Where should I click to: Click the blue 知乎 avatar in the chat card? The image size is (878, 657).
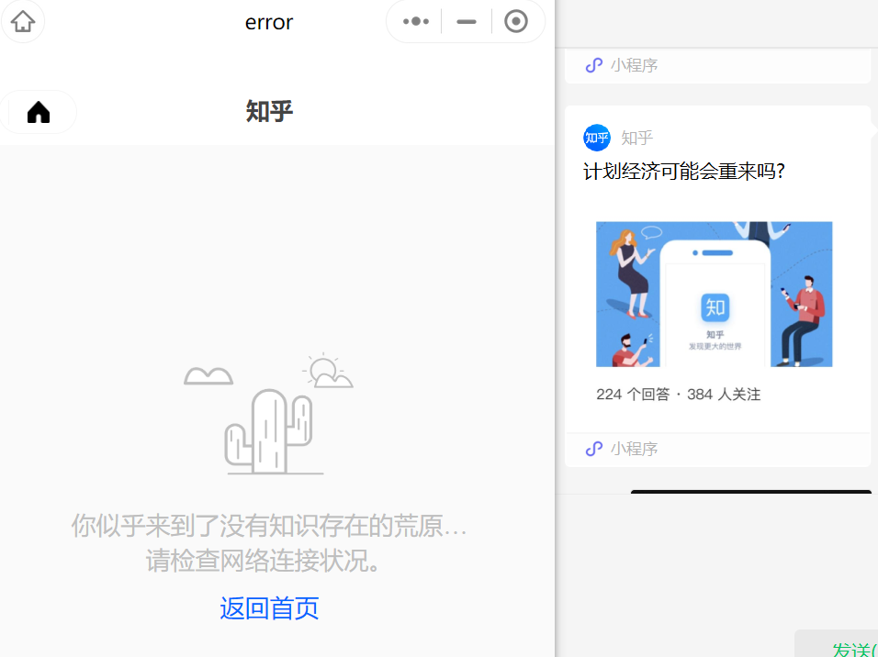click(x=597, y=138)
